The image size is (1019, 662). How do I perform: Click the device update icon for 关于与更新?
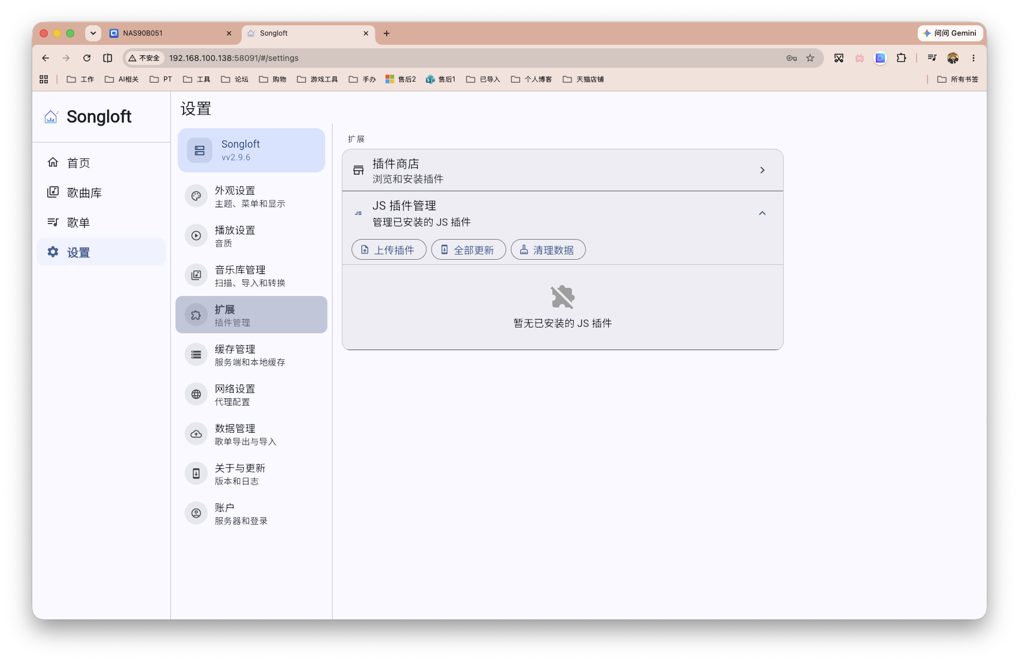coord(196,474)
